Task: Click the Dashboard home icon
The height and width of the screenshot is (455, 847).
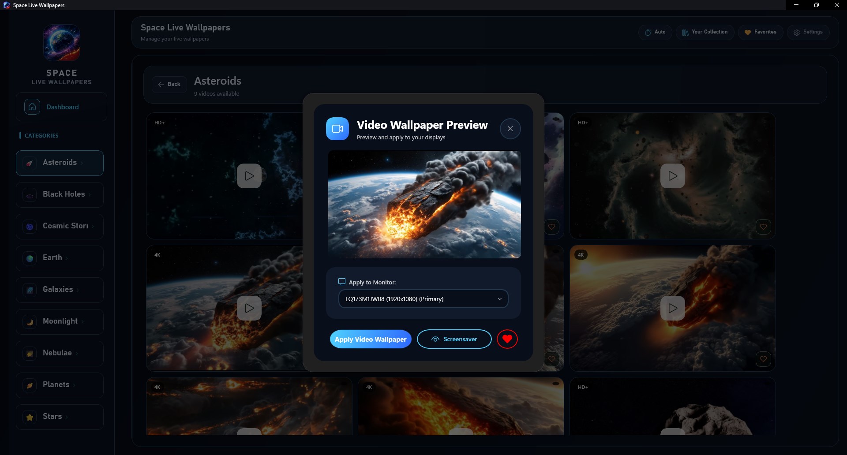Action: point(32,107)
